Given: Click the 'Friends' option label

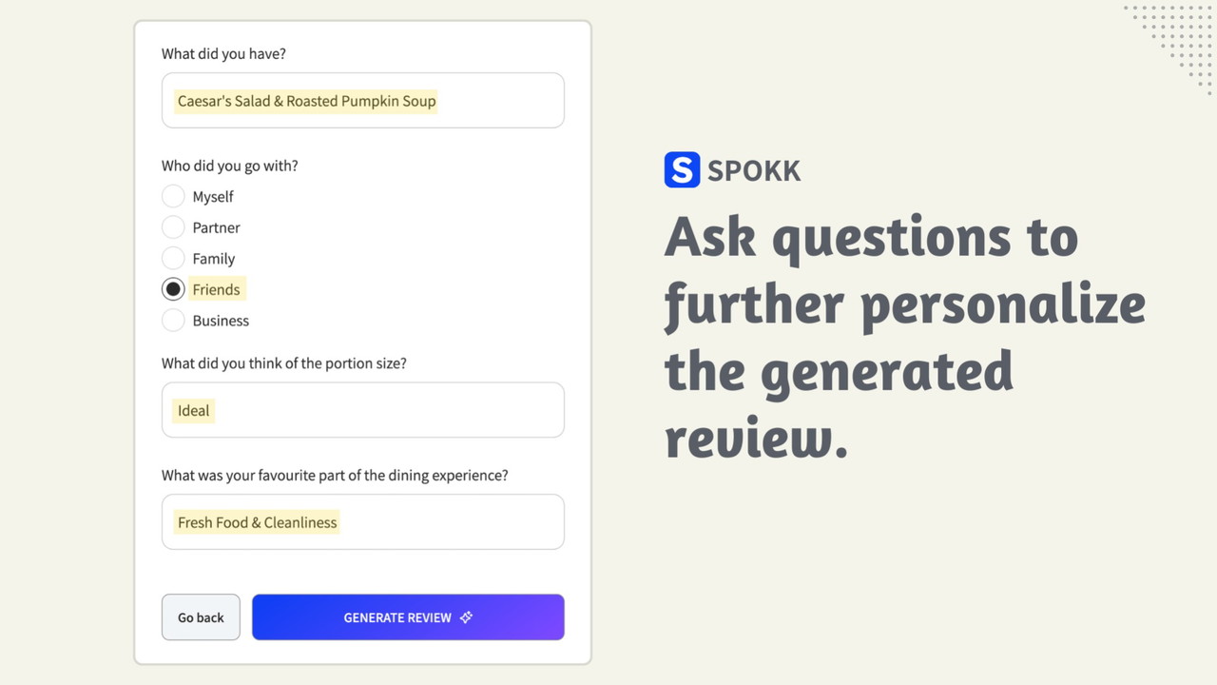Looking at the screenshot, I should click(x=216, y=289).
